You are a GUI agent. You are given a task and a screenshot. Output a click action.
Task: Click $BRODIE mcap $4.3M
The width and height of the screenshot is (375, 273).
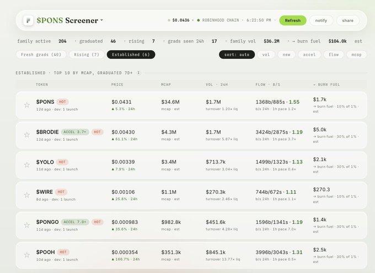click(169, 132)
